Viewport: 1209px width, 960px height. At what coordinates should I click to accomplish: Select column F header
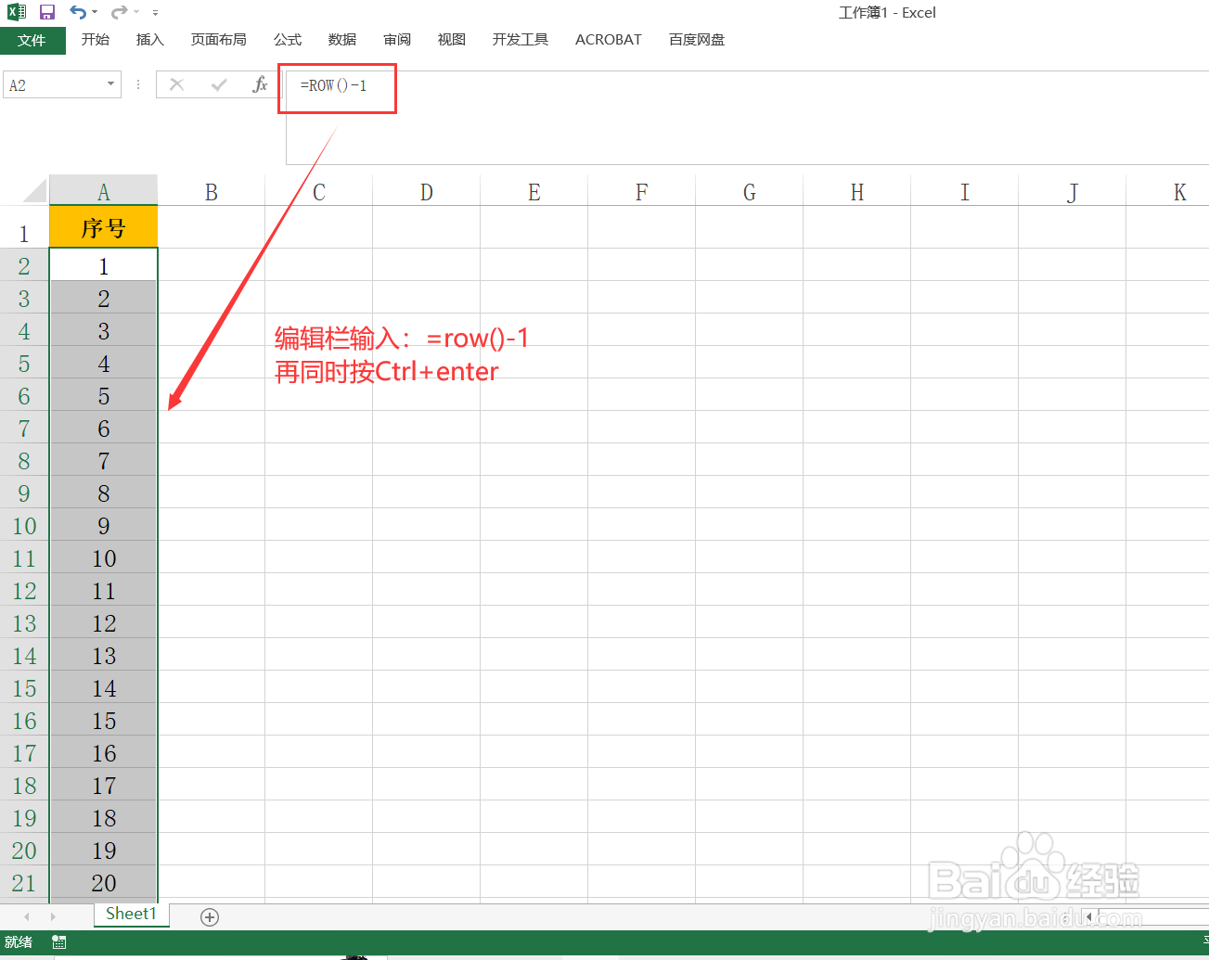point(642,191)
